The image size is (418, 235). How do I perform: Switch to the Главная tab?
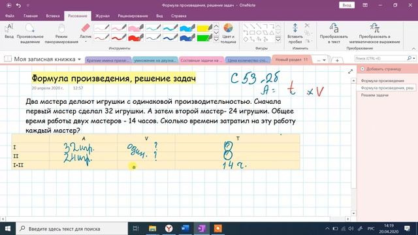(x=31, y=16)
